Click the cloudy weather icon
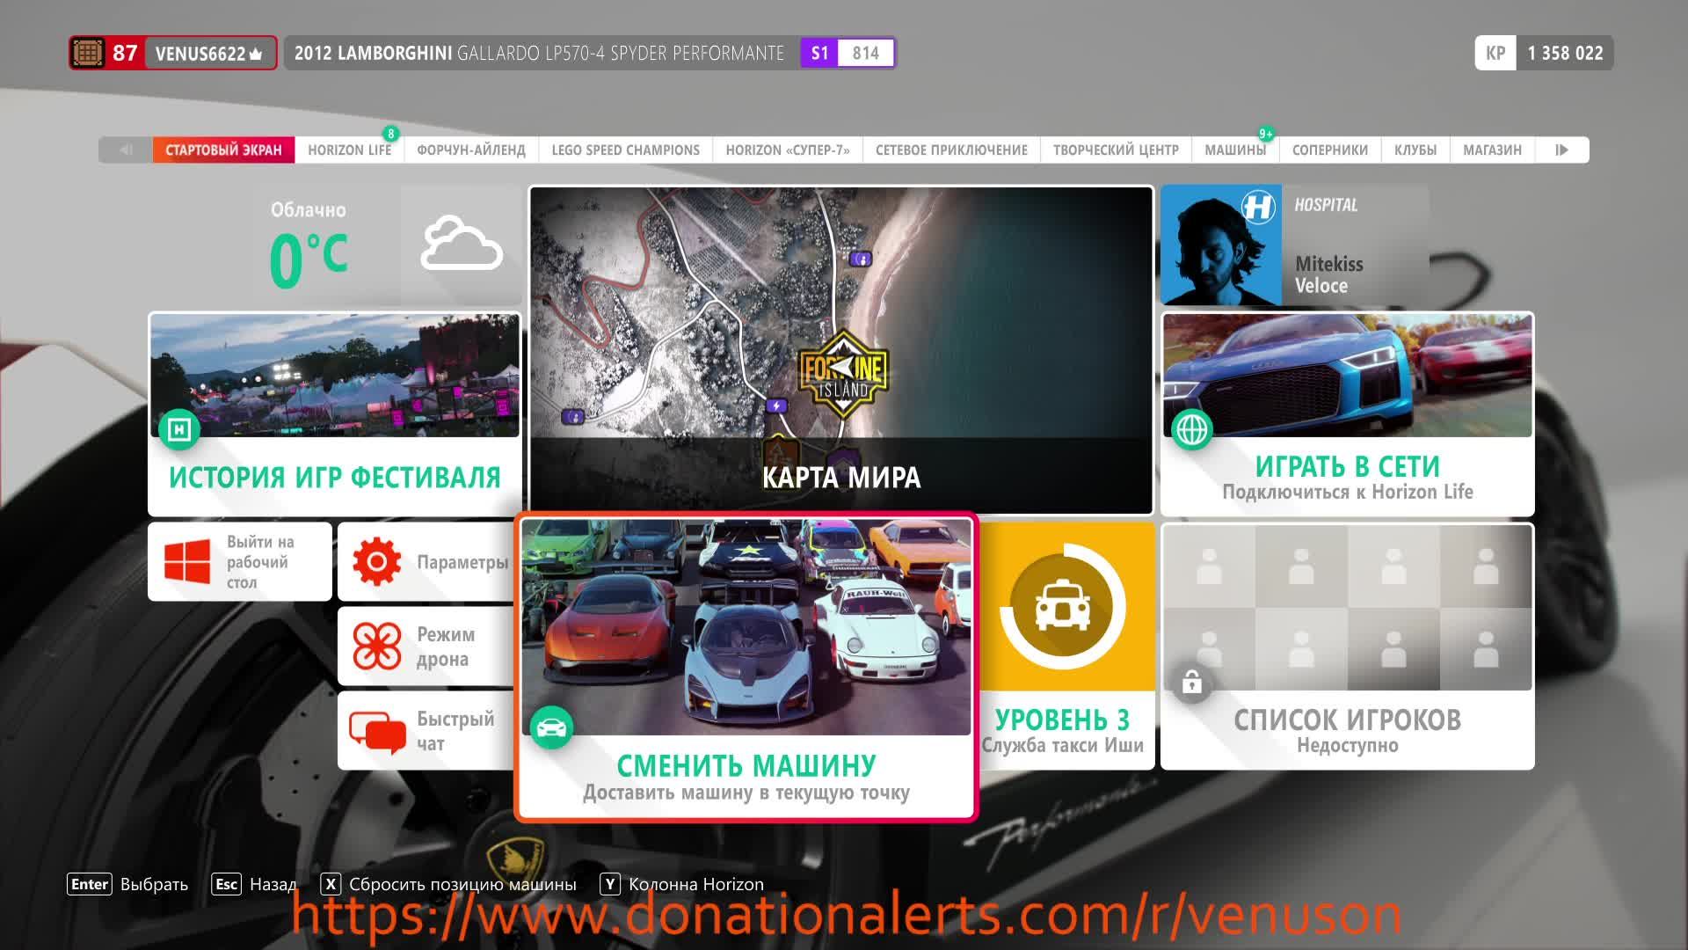Viewport: 1688px width, 950px height. point(461,245)
